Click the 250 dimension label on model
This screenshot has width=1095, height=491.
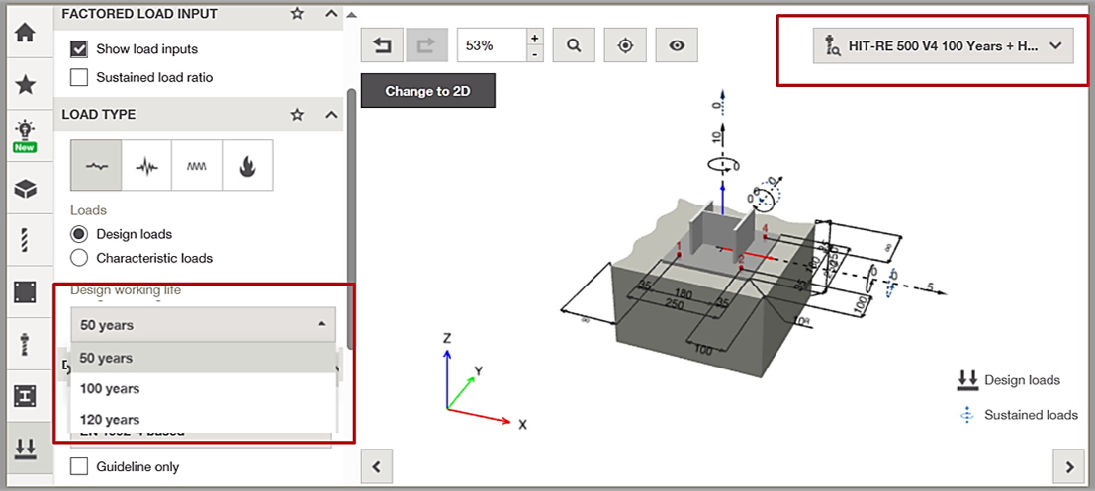coord(676,305)
